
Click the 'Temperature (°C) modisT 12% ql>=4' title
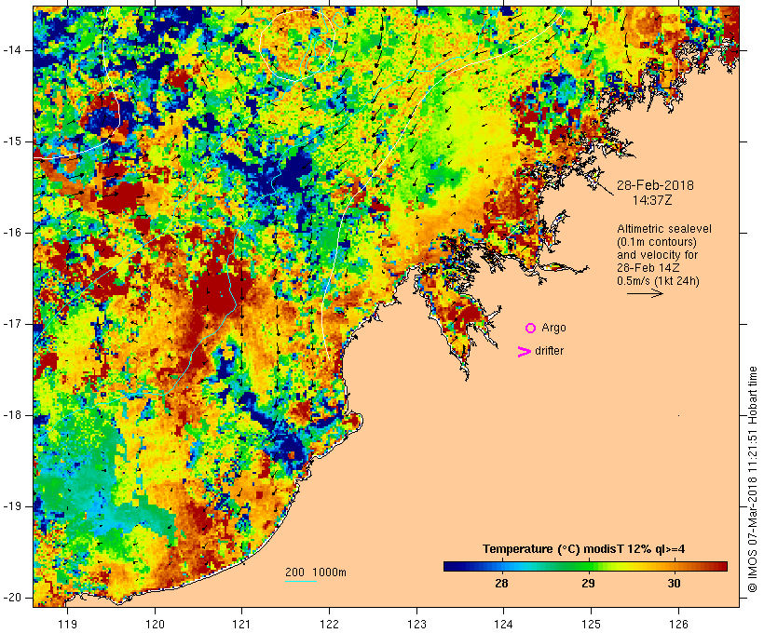pos(584,549)
